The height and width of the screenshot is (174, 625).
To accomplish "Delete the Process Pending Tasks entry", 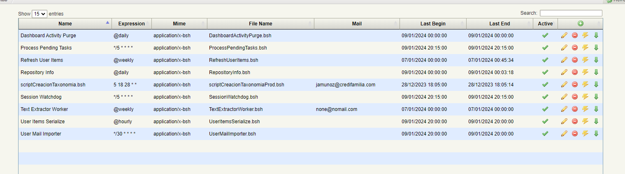I will tap(575, 48).
